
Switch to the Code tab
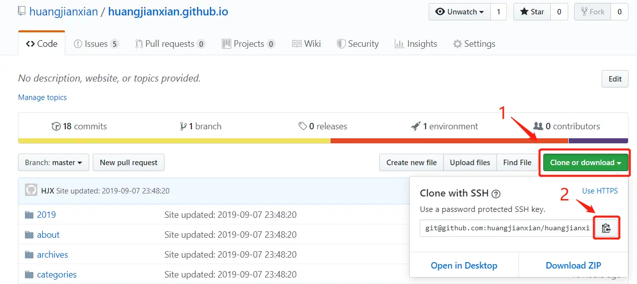pyautogui.click(x=42, y=44)
